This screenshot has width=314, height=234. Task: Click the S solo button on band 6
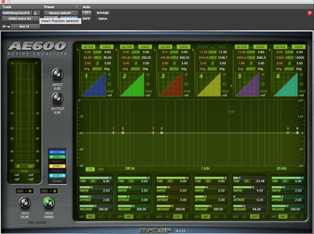[x=301, y=84]
